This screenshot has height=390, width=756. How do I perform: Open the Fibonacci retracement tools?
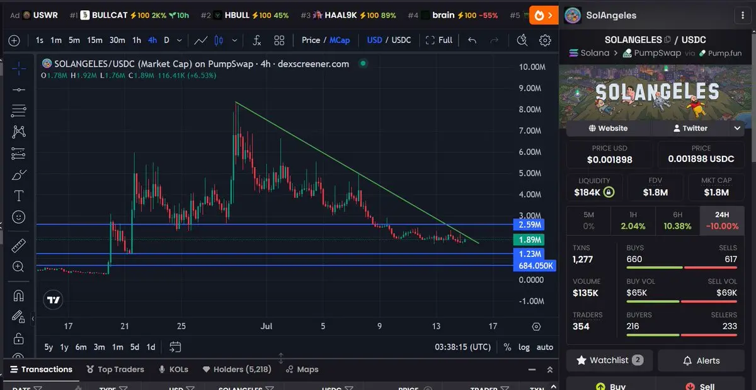tap(19, 111)
